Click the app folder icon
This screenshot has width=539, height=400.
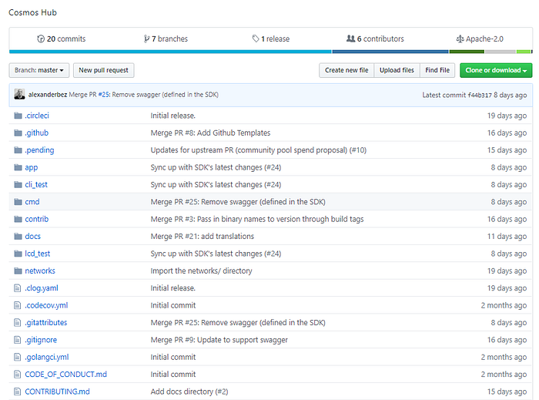(x=18, y=167)
